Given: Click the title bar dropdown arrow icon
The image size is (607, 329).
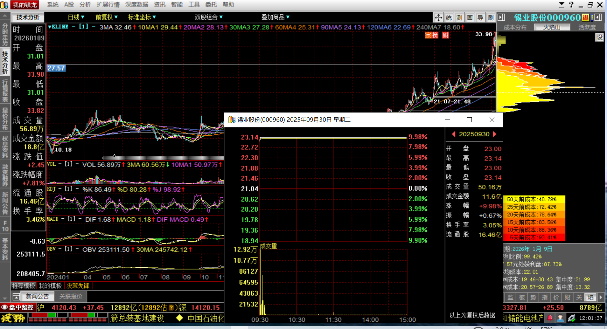Looking at the screenshot, I should click(562, 5).
